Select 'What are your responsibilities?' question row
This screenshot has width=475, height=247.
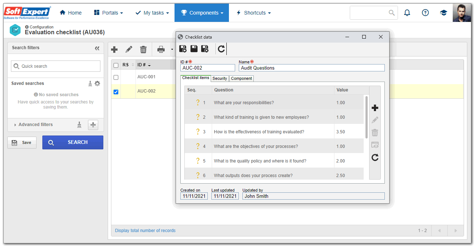coord(274,102)
